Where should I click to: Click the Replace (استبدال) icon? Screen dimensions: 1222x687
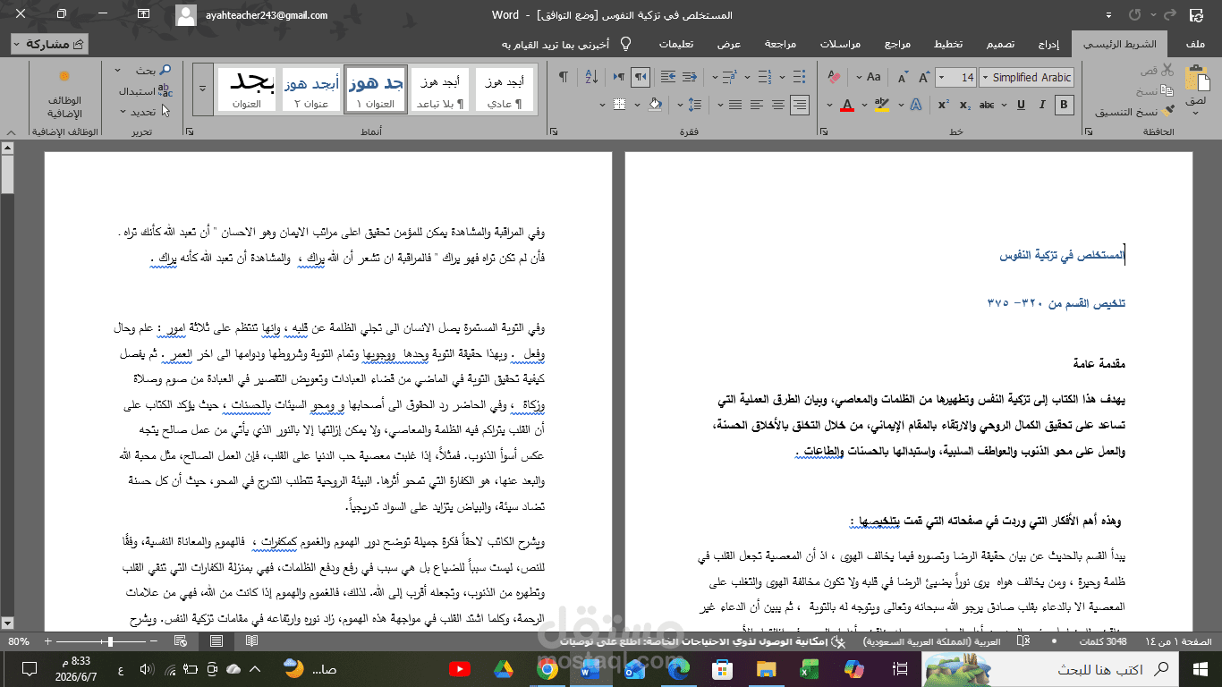click(x=165, y=90)
